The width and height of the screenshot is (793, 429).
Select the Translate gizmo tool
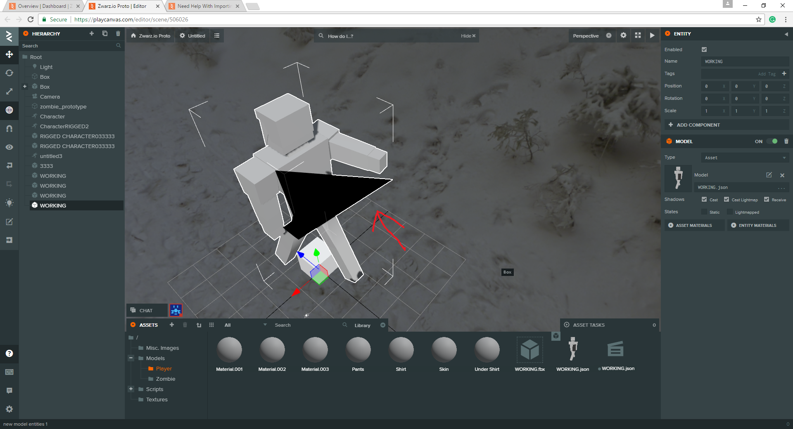(9, 54)
